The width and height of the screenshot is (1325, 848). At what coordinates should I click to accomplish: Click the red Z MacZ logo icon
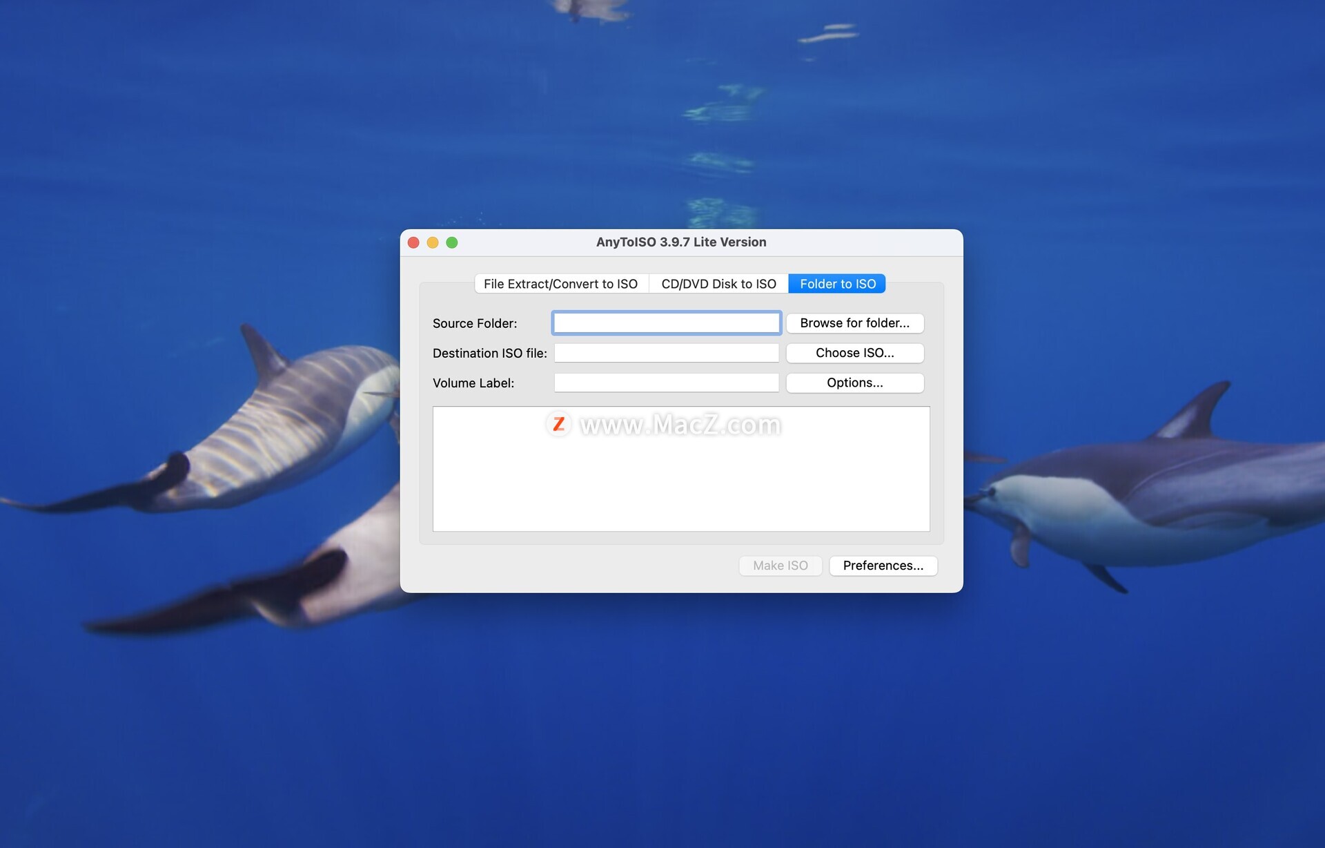tap(558, 424)
